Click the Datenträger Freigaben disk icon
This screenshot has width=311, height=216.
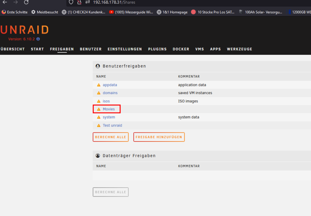coord(98,156)
